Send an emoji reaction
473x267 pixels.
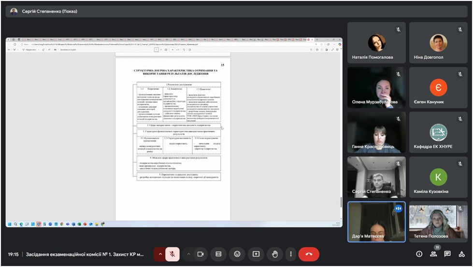237,254
